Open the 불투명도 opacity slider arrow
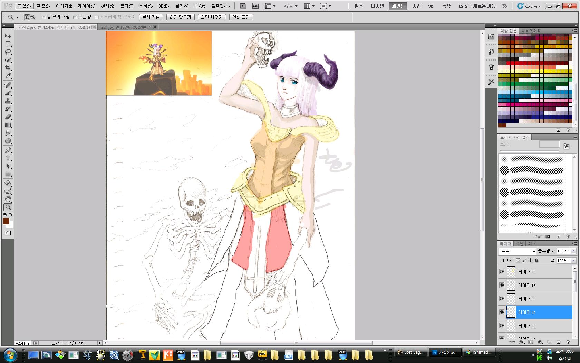580x363 pixels. click(574, 251)
